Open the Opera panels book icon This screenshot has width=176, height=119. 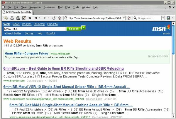(x=6, y=18)
